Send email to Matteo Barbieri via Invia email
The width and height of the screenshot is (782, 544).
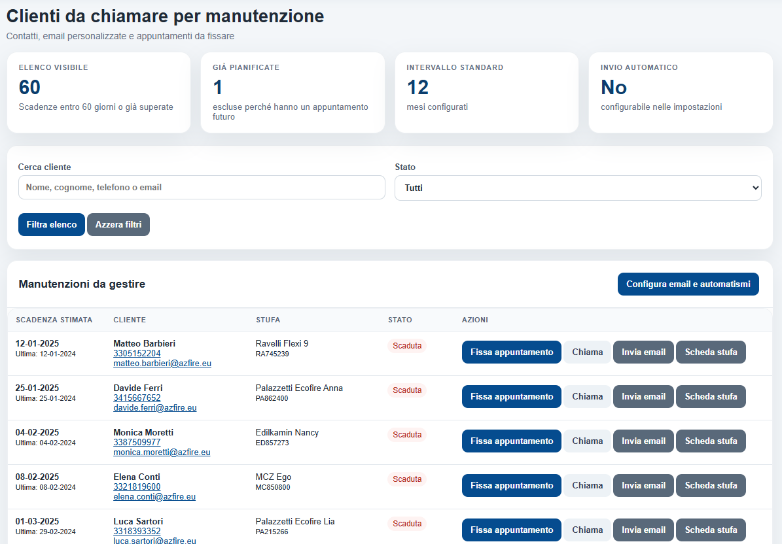coord(643,352)
